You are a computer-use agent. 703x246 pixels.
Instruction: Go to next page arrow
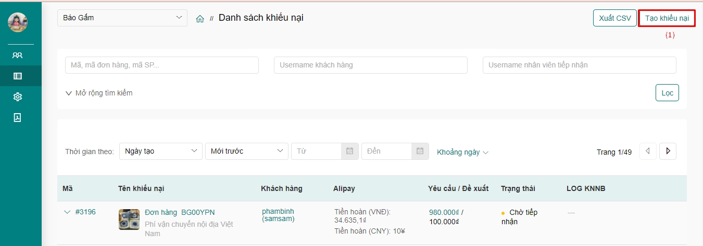tap(668, 151)
